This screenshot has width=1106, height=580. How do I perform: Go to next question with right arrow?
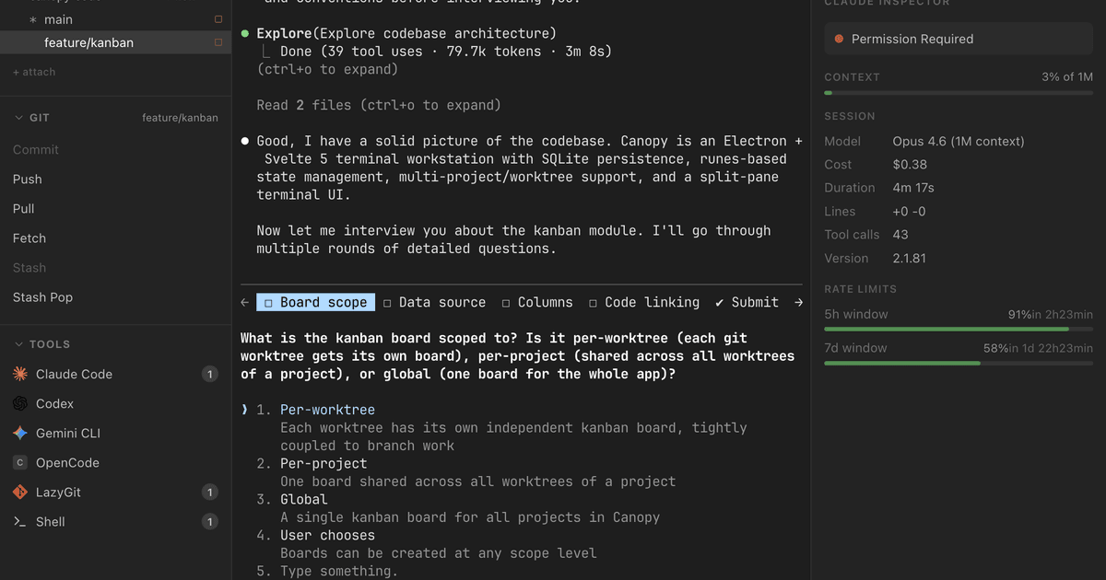click(x=797, y=302)
